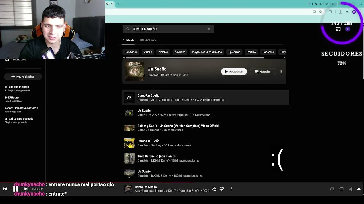Open the browser media controls icon
The image size is (364, 204).
coord(347,12)
